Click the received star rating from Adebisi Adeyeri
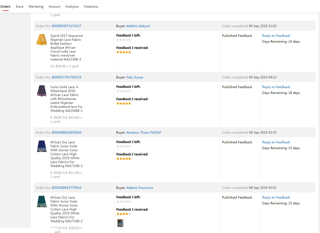This screenshot has width=320, height=233. point(124,52)
